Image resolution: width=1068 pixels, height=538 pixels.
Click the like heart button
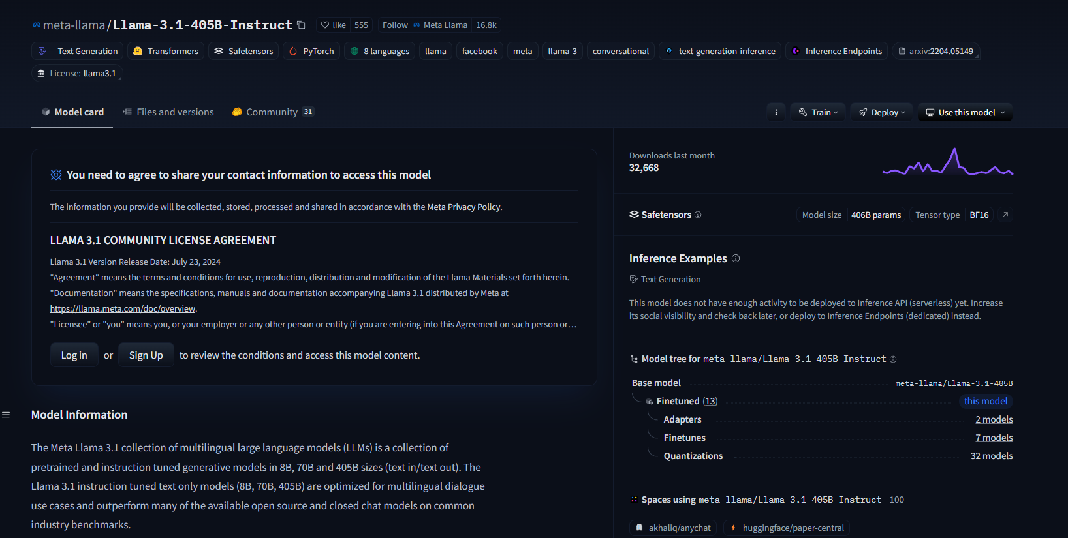(334, 25)
